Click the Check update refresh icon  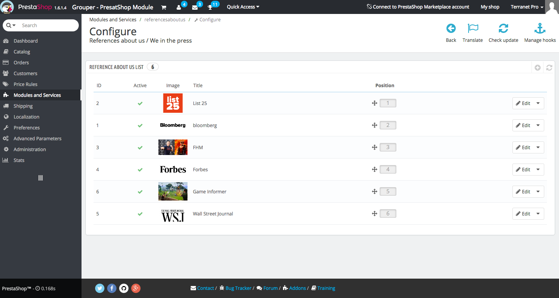503,28
